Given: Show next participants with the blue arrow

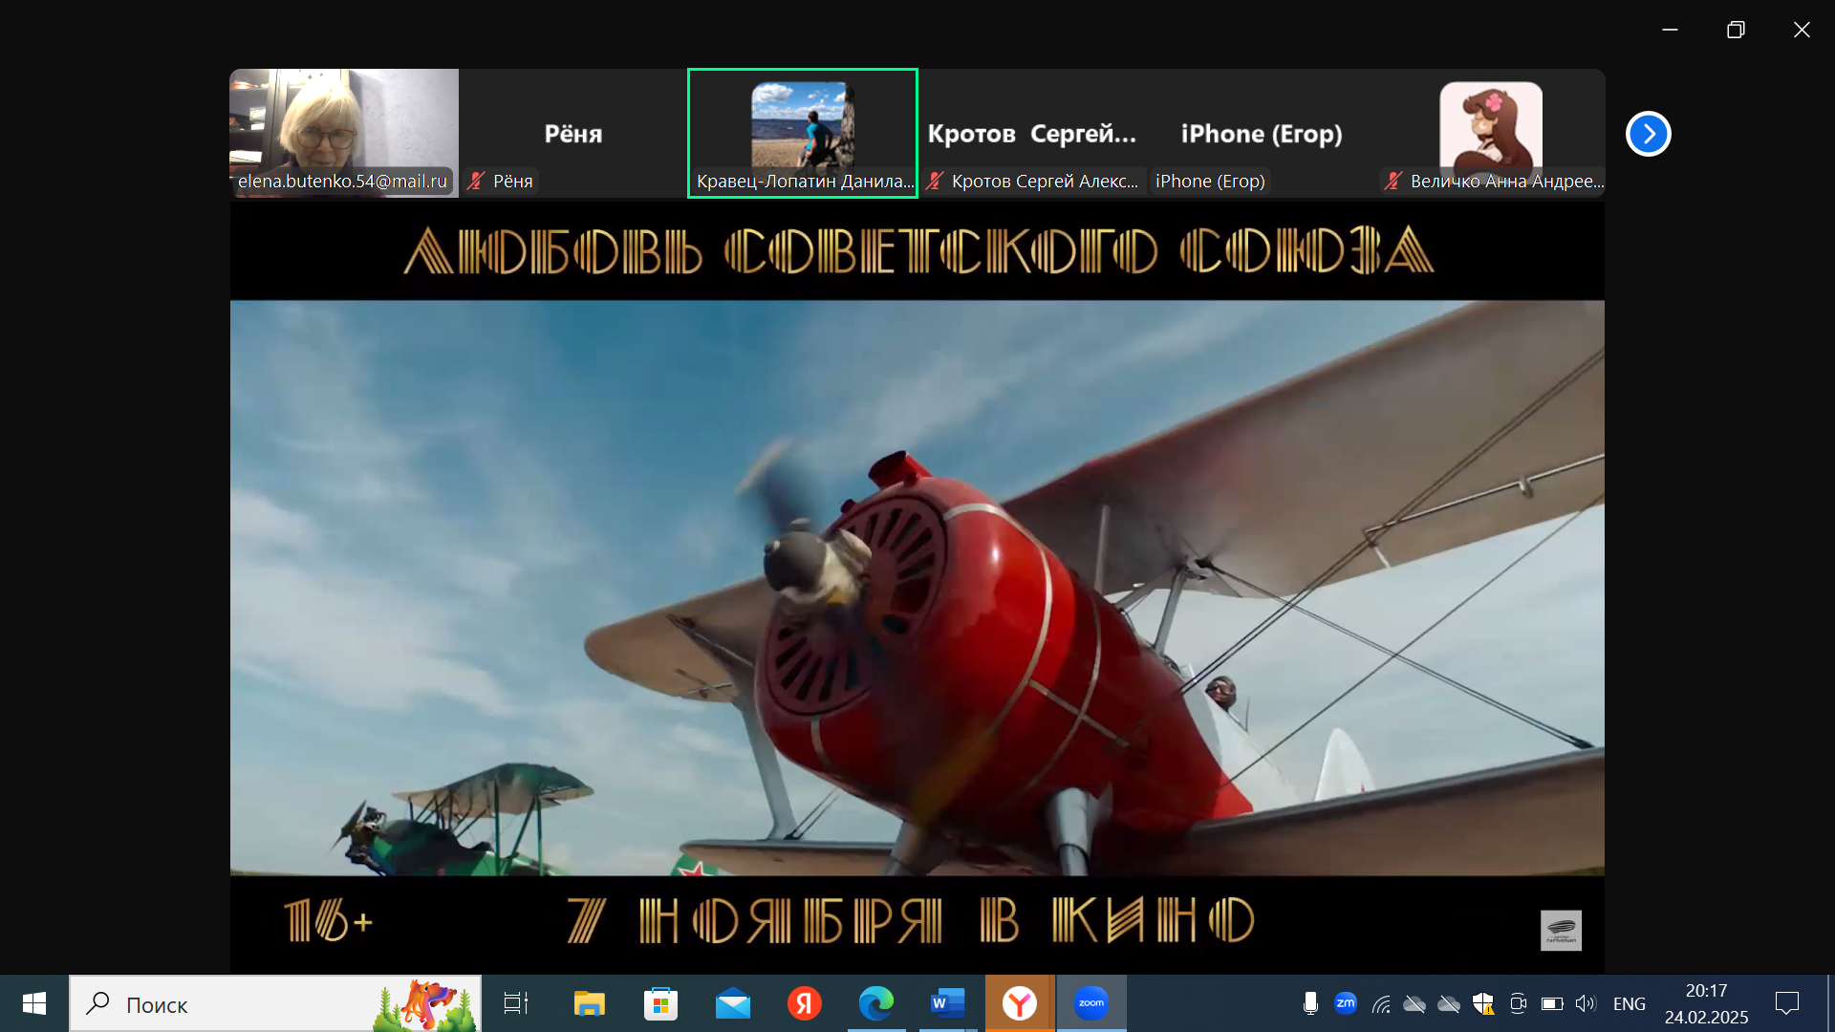Looking at the screenshot, I should click(1648, 134).
